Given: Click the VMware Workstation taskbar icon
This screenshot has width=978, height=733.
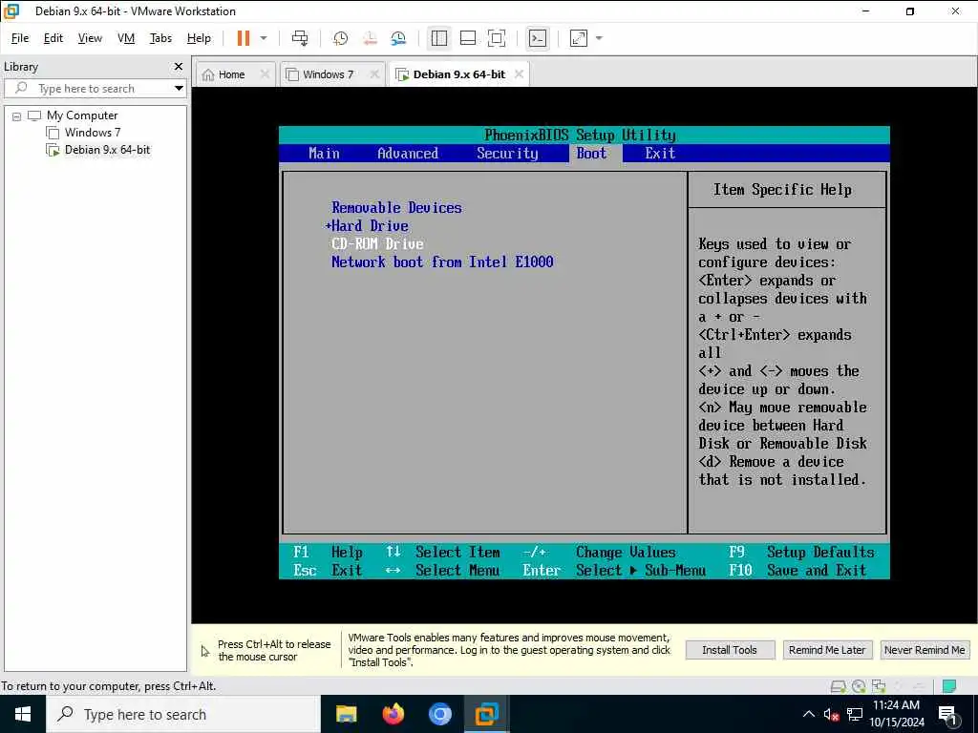Looking at the screenshot, I should point(486,714).
